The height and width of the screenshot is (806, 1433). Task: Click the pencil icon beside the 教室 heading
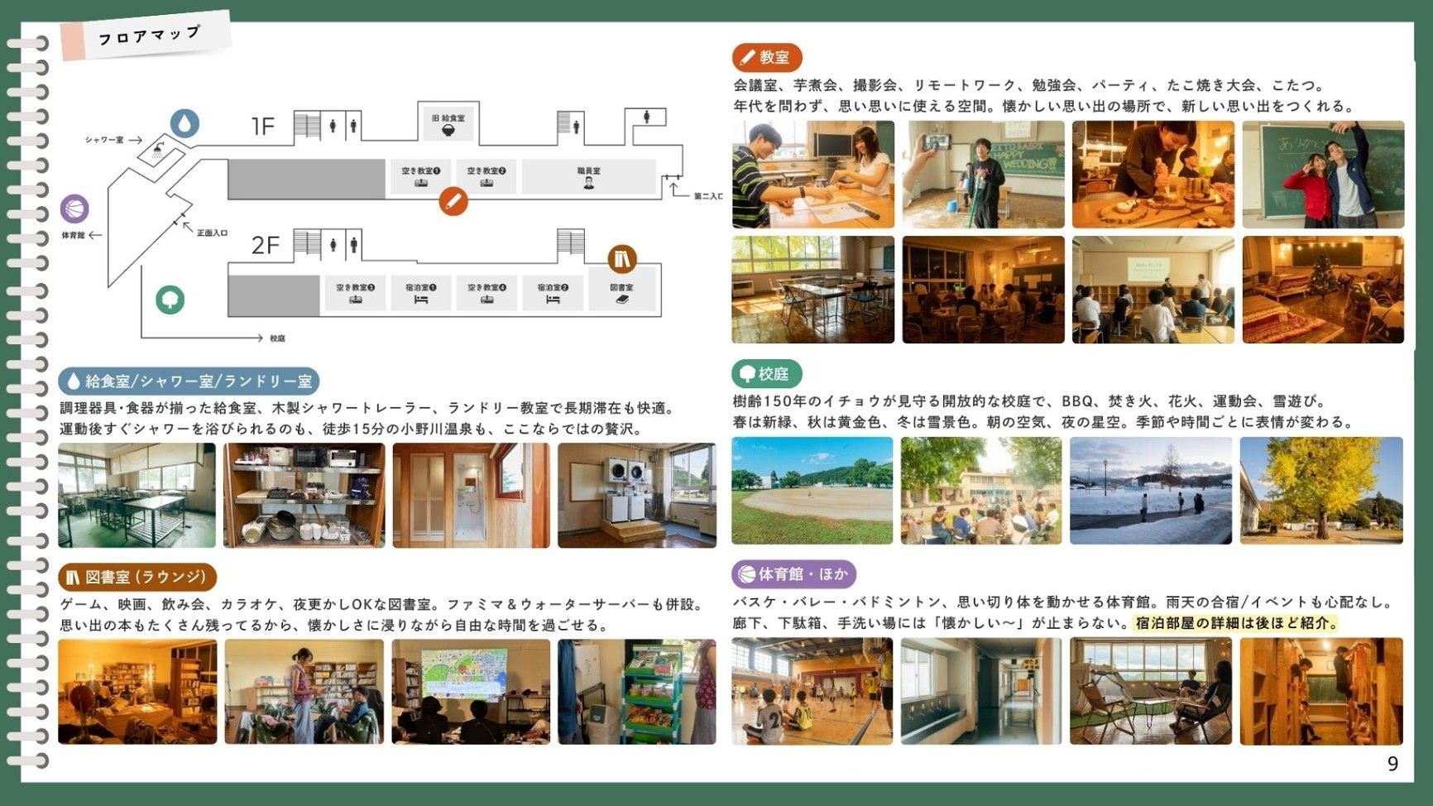(747, 56)
